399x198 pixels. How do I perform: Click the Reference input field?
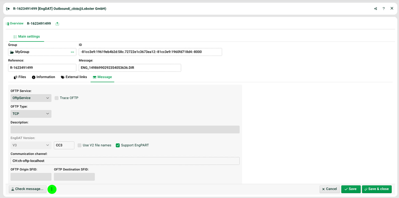click(x=42, y=68)
